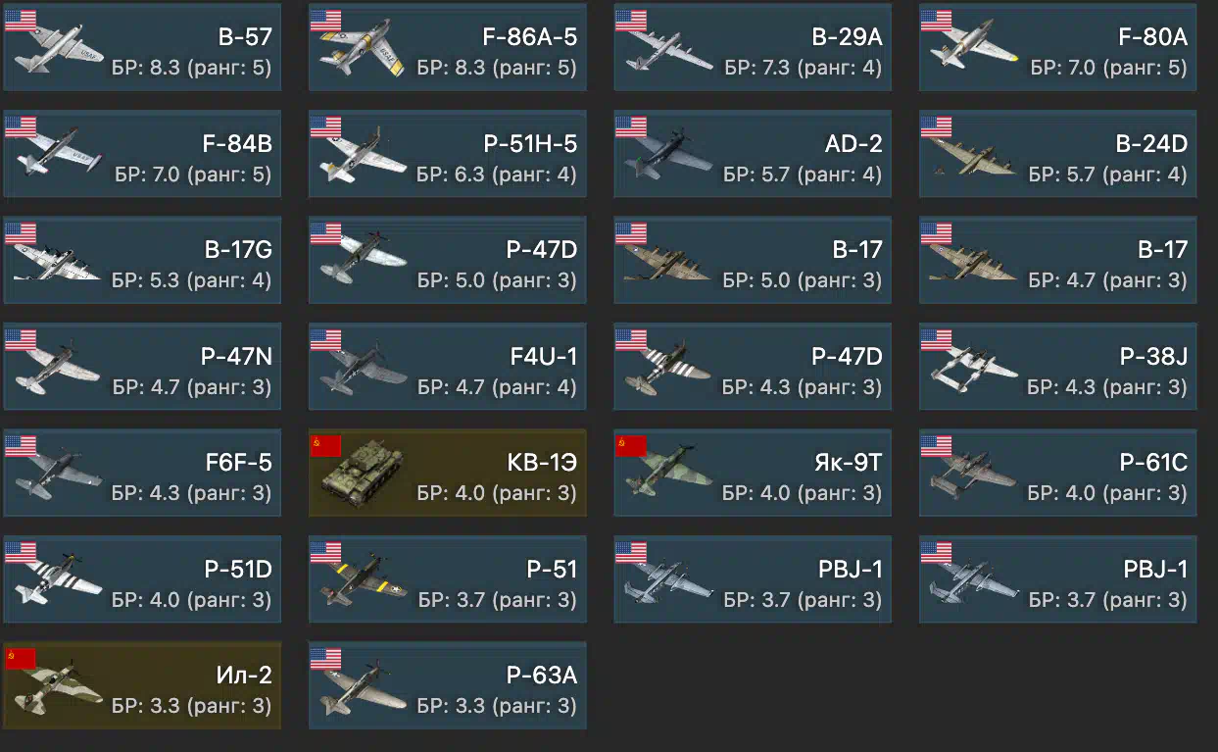This screenshot has width=1218, height=752.
Task: Choose the AD-2 aircraft card
Action: click(x=753, y=154)
